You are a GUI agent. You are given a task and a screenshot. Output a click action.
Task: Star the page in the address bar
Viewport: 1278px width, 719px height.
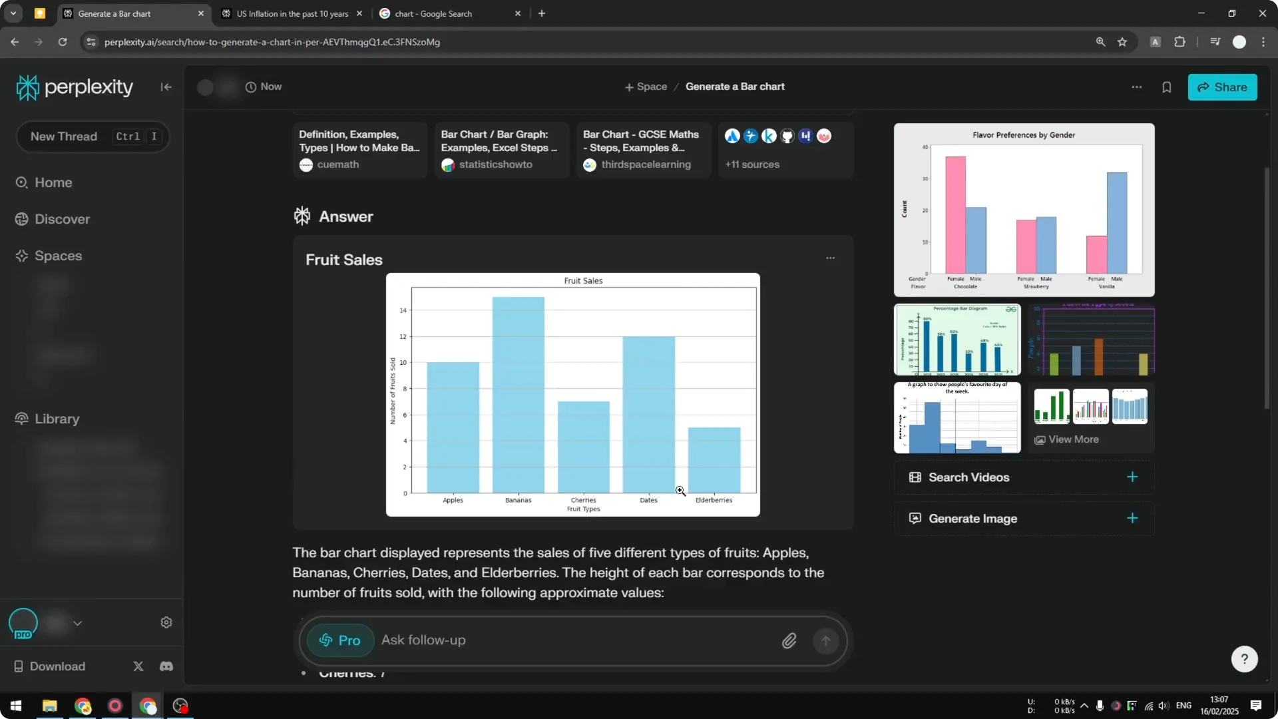click(1122, 41)
